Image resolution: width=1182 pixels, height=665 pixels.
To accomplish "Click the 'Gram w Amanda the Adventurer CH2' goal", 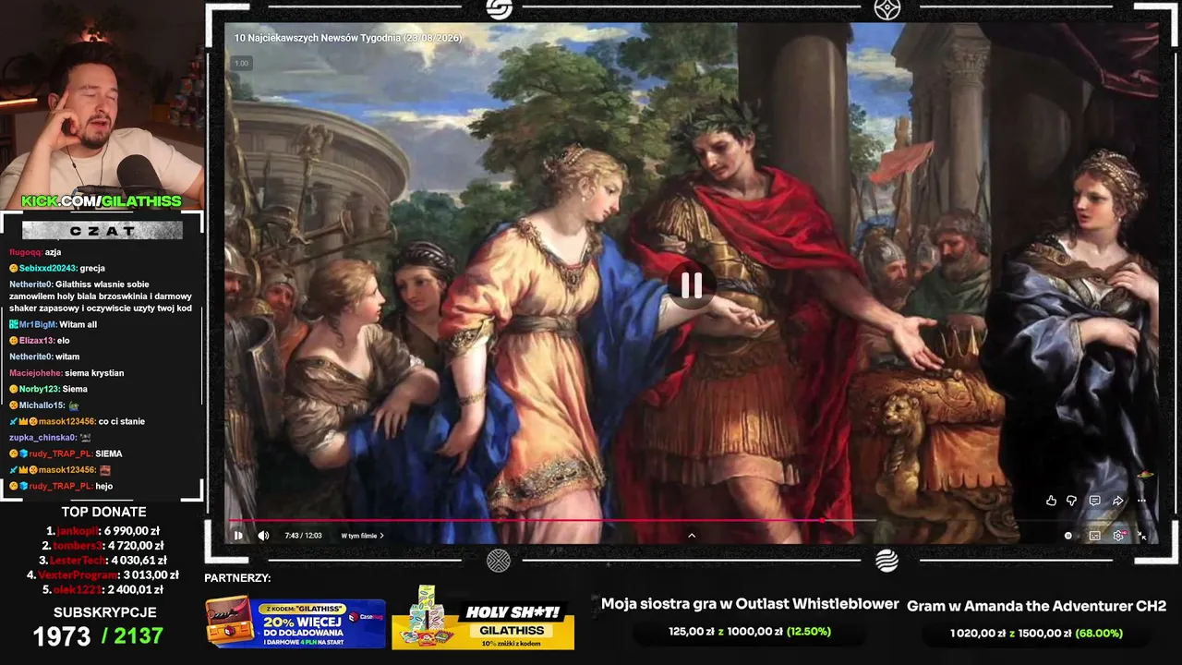I will coord(1036,607).
